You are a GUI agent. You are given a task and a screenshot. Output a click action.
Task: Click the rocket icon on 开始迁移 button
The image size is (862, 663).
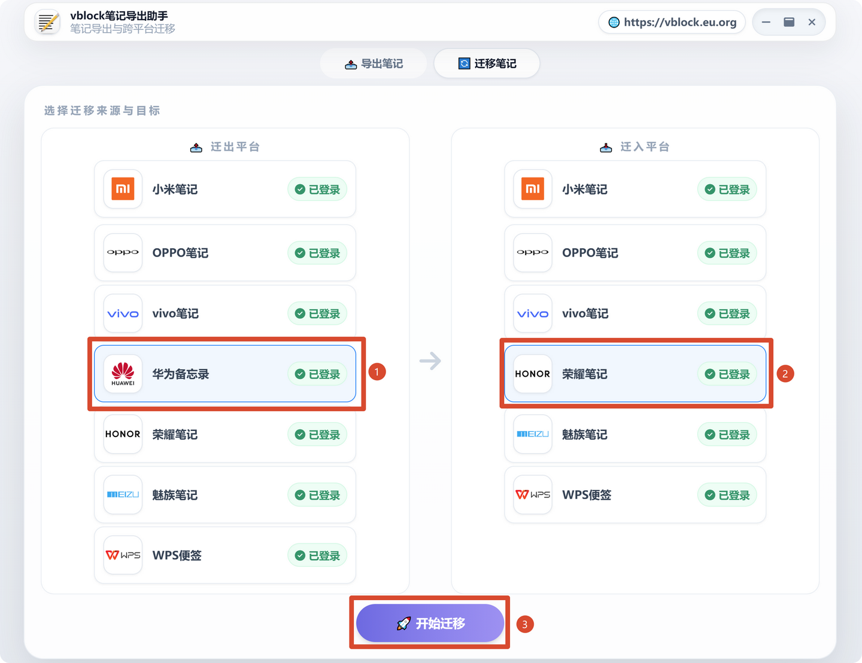[x=403, y=624]
